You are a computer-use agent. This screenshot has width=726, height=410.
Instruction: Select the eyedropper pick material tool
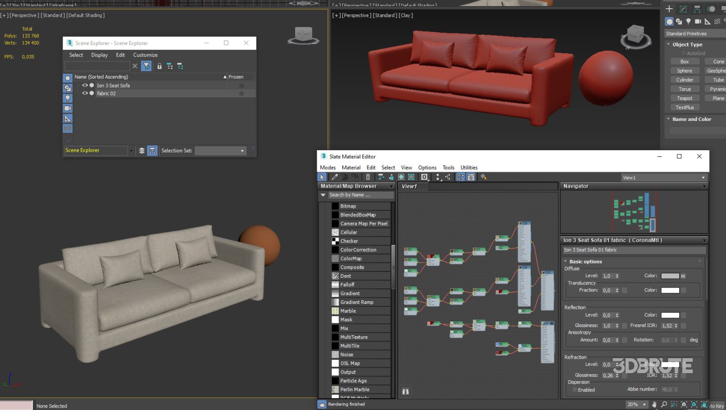[x=334, y=177]
